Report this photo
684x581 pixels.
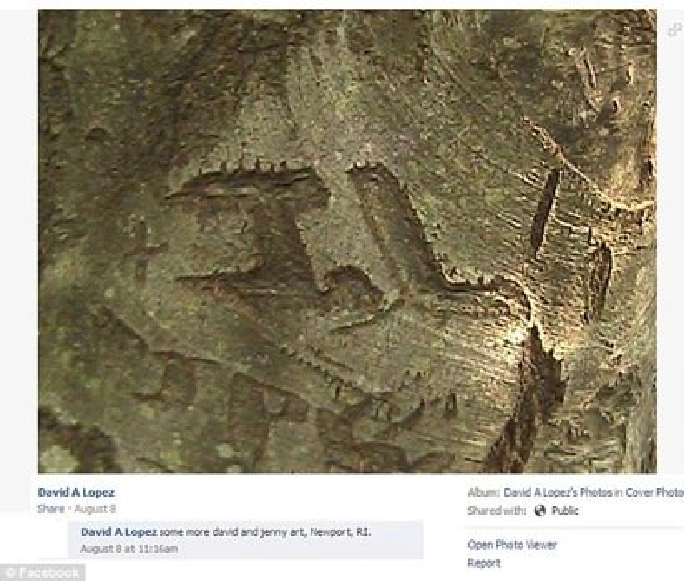coord(483,563)
